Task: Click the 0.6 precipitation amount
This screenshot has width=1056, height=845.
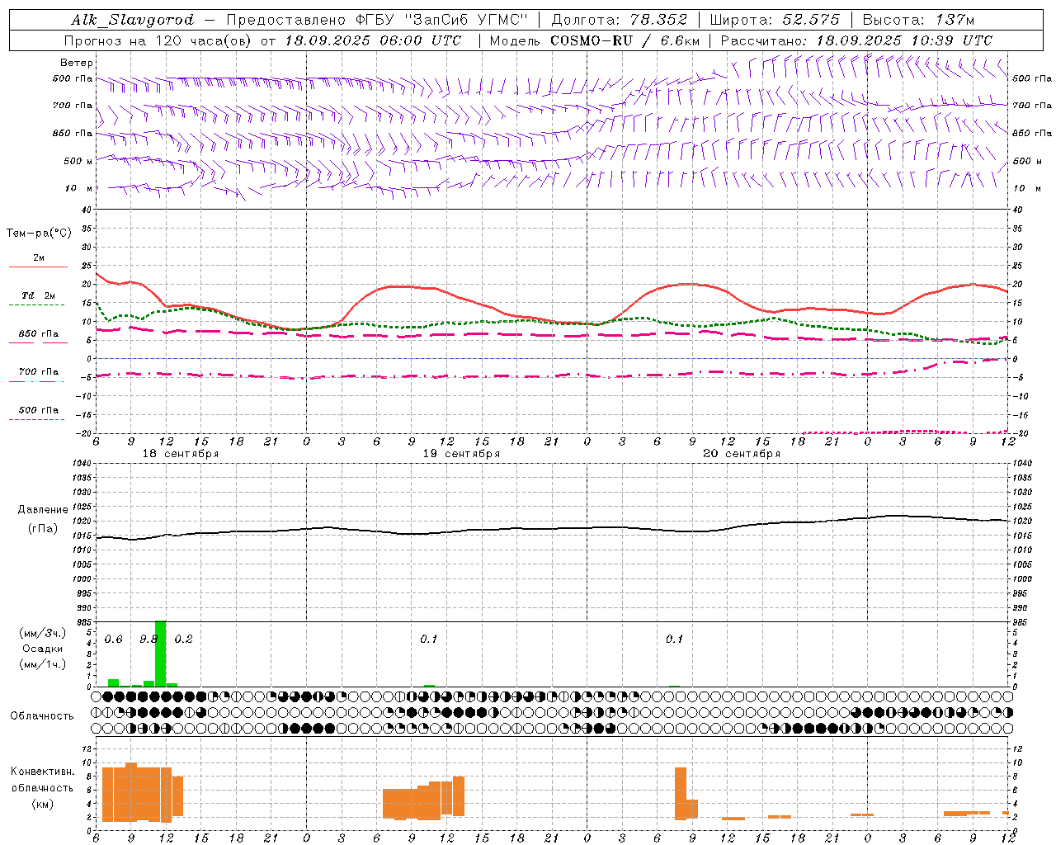Action: pyautogui.click(x=113, y=640)
